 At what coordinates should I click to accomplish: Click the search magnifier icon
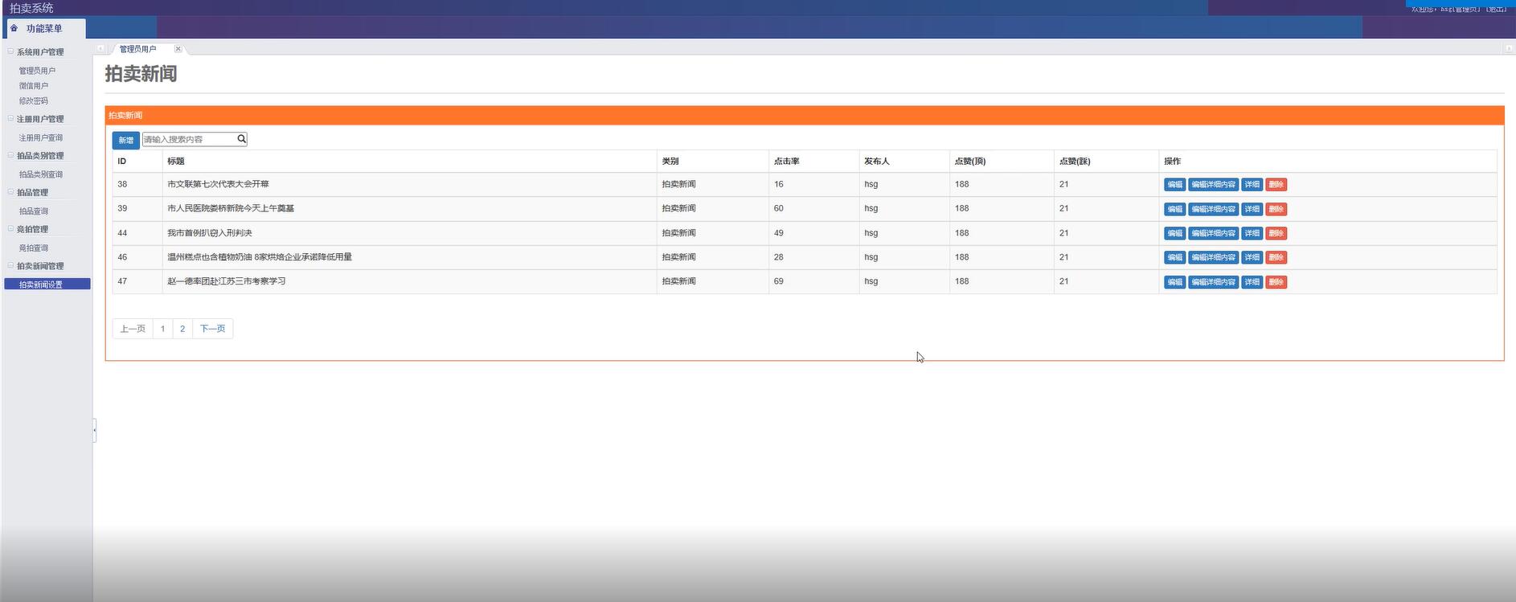click(x=241, y=139)
